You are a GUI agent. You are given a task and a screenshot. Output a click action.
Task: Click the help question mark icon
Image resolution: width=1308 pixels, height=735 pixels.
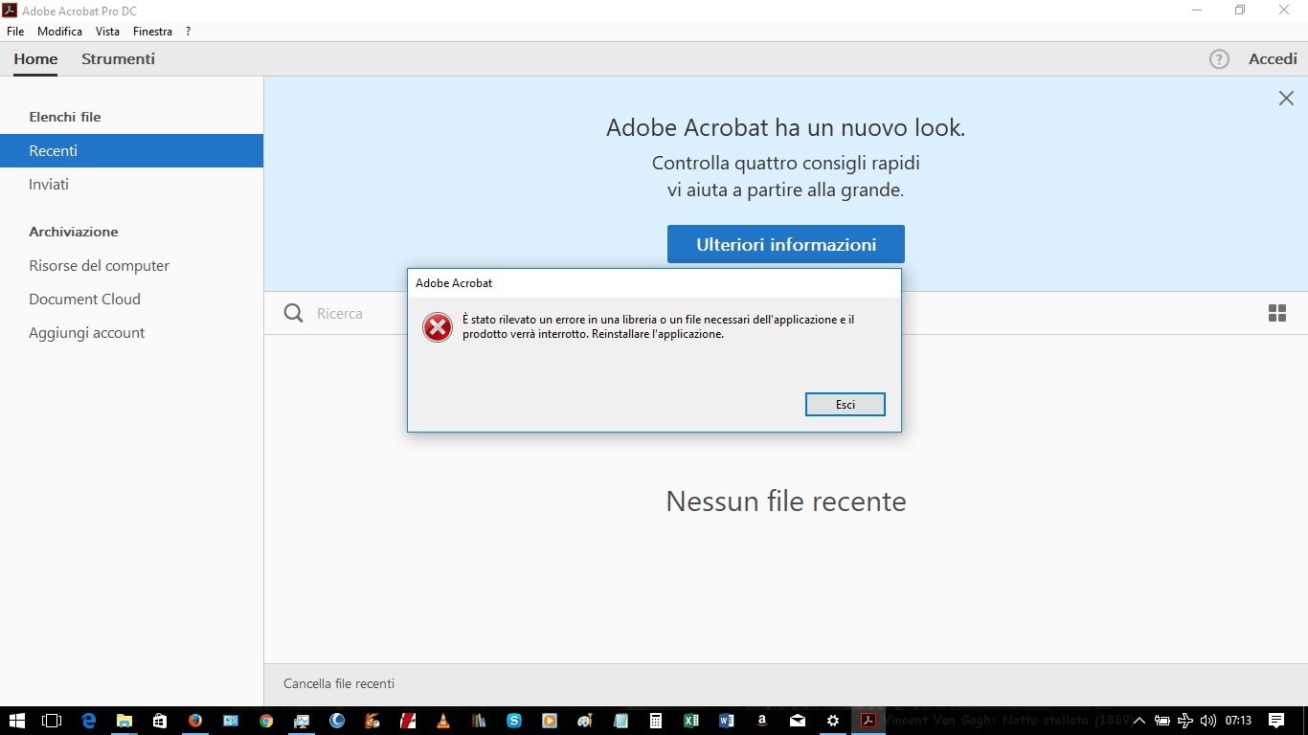[1219, 59]
